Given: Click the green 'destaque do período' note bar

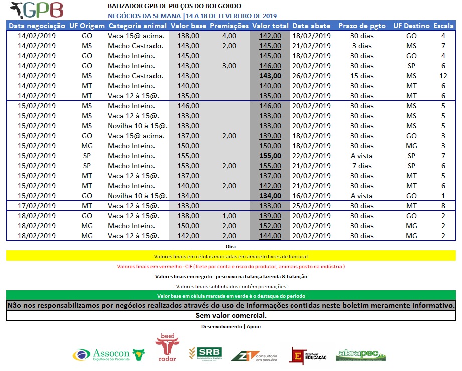Looking at the screenshot, I should 231,296.
